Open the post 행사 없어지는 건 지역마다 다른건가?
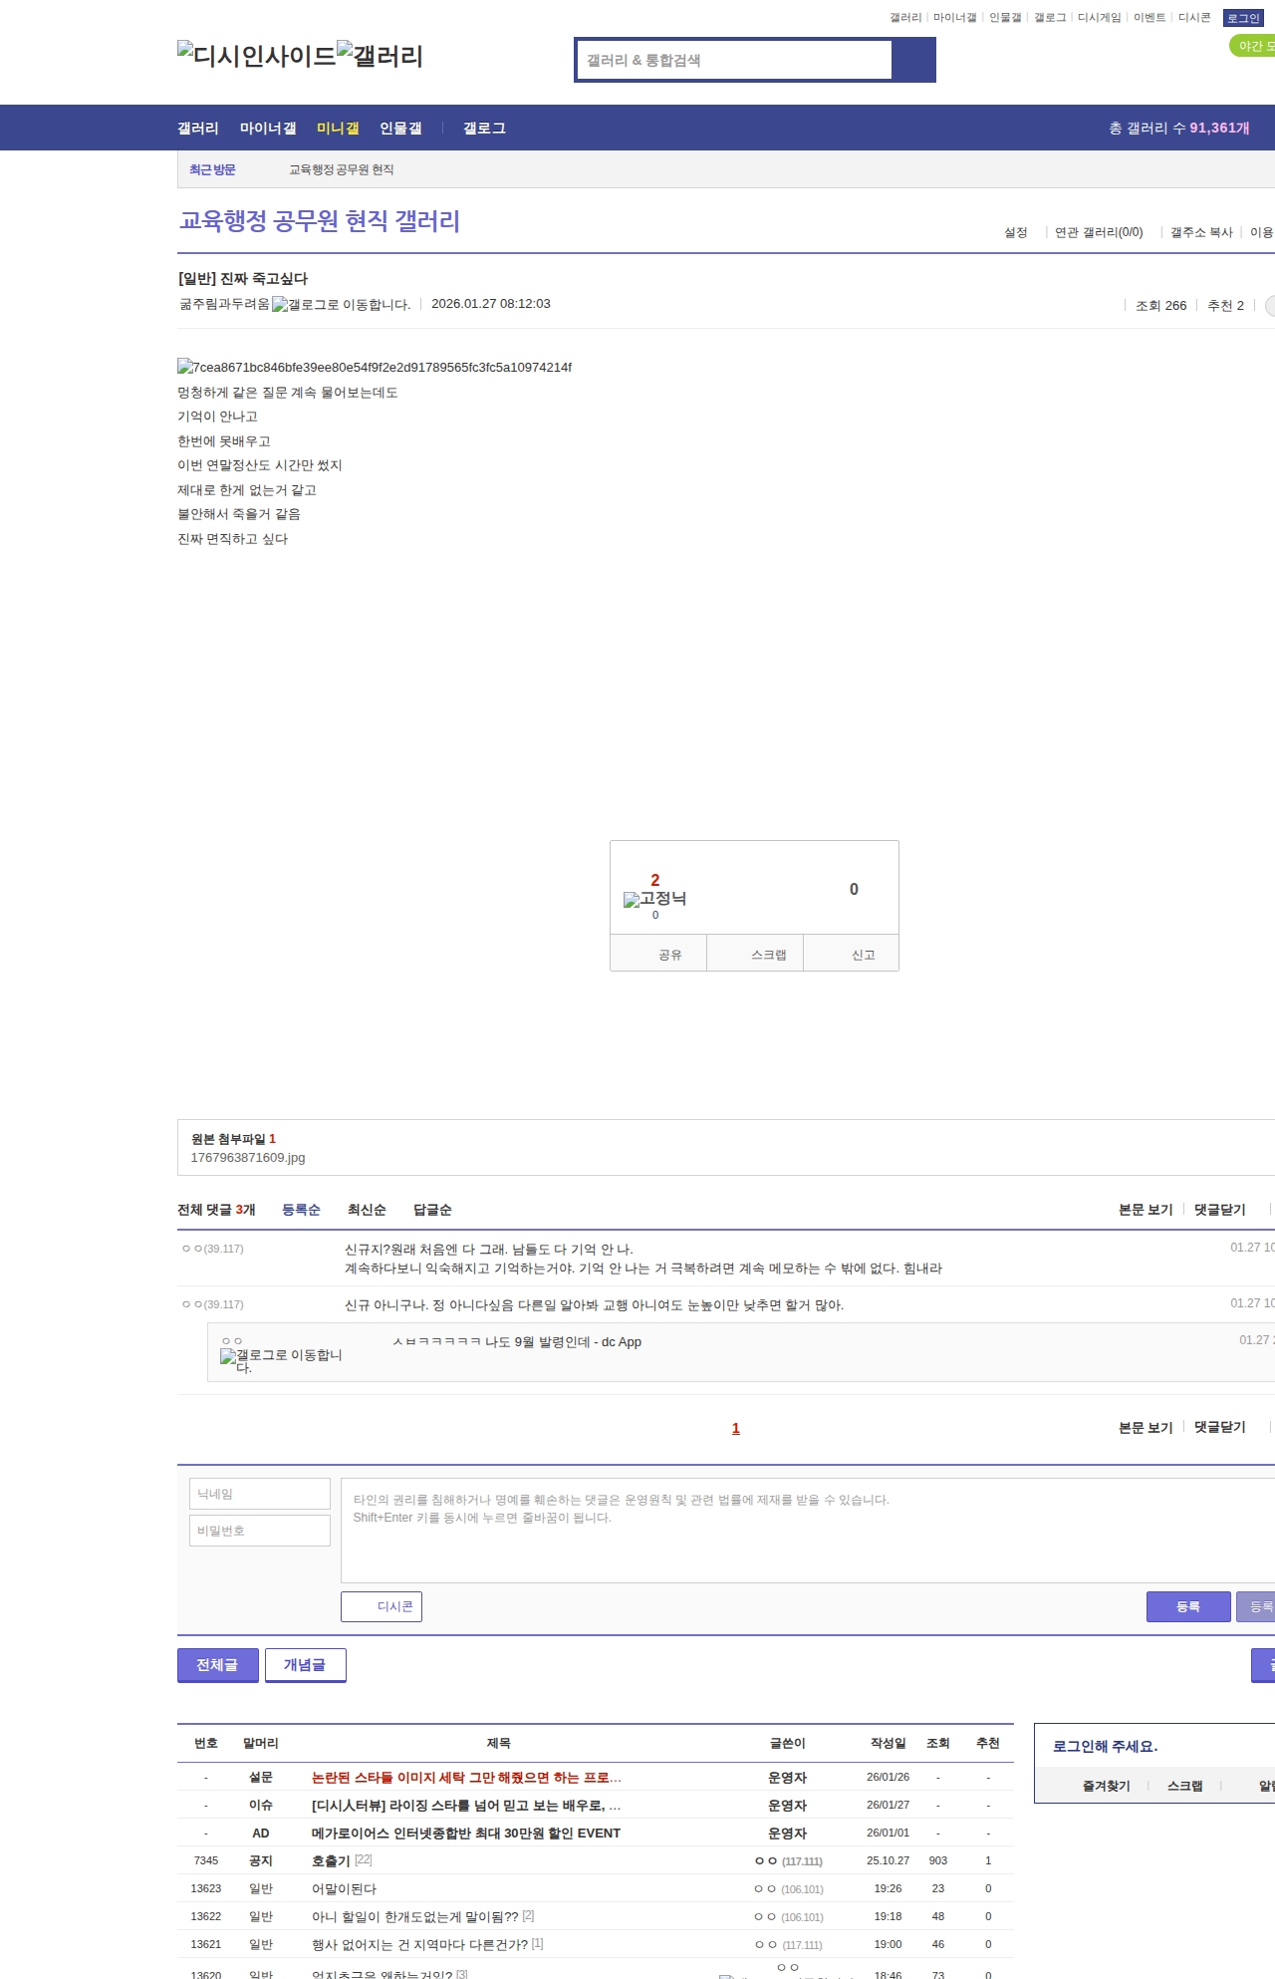 [x=420, y=1944]
